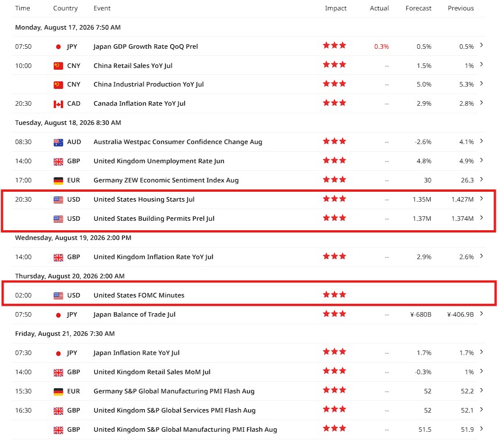Expand Japan Balance of Trade Jul row chevron

[x=481, y=313]
